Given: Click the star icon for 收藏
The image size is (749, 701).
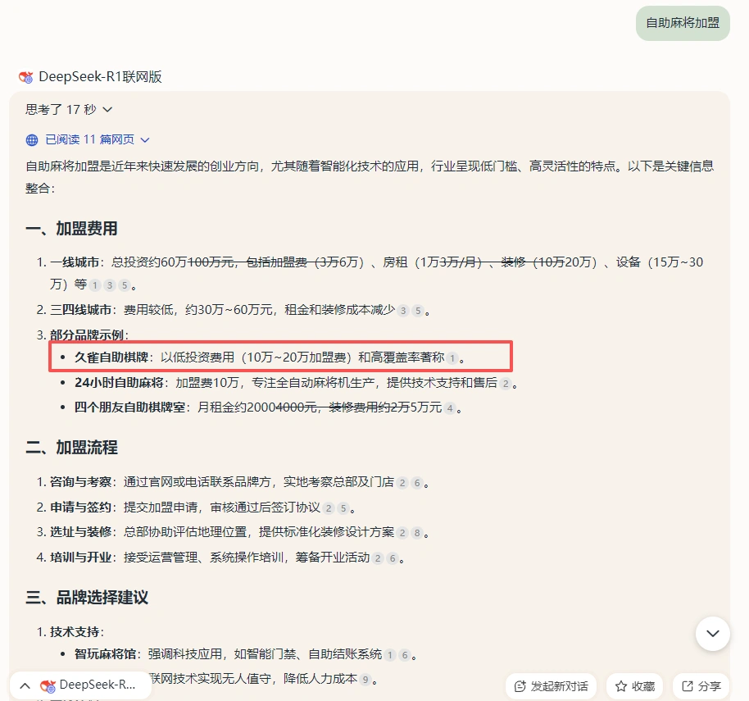Looking at the screenshot, I should coord(621,686).
